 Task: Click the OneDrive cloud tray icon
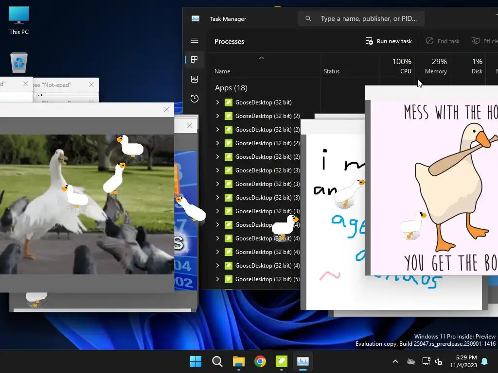[411, 361]
